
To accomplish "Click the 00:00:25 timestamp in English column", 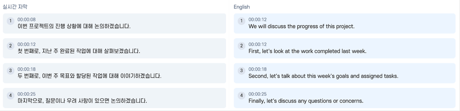I will click(x=257, y=94).
